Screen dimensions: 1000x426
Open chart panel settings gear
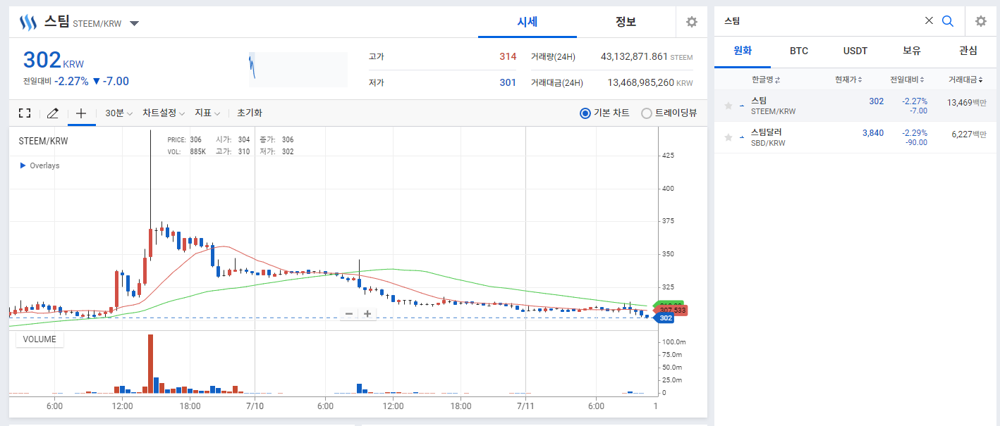[x=692, y=22]
